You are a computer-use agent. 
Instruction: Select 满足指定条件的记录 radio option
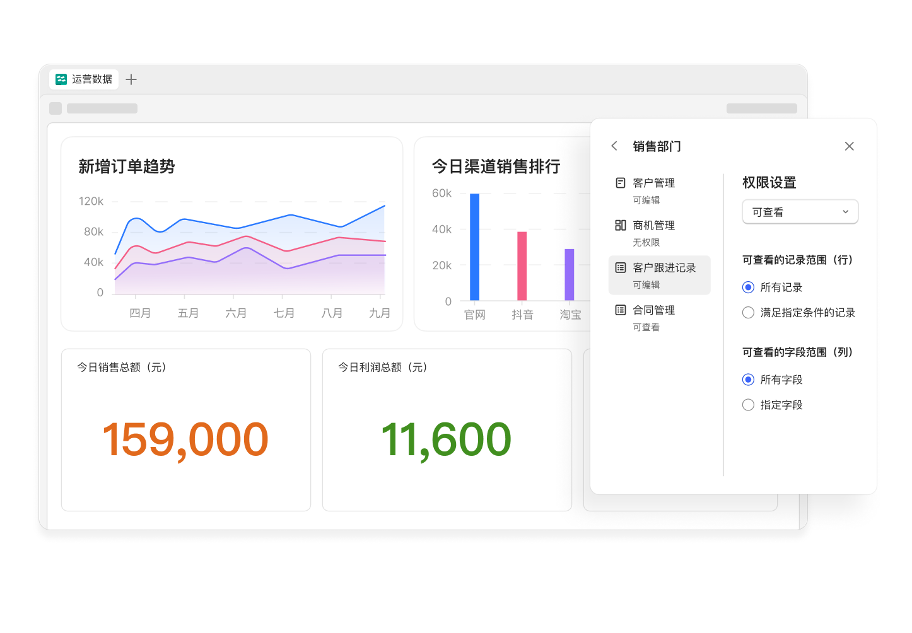click(748, 313)
